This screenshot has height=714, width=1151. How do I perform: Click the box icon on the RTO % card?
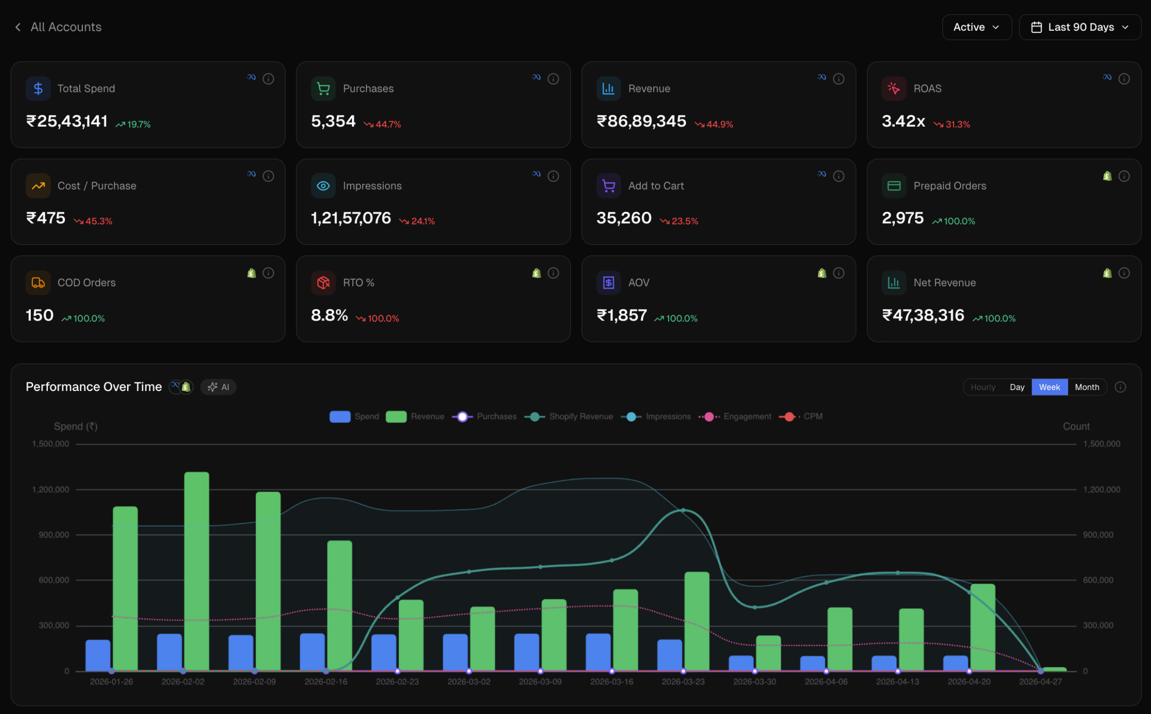click(323, 283)
